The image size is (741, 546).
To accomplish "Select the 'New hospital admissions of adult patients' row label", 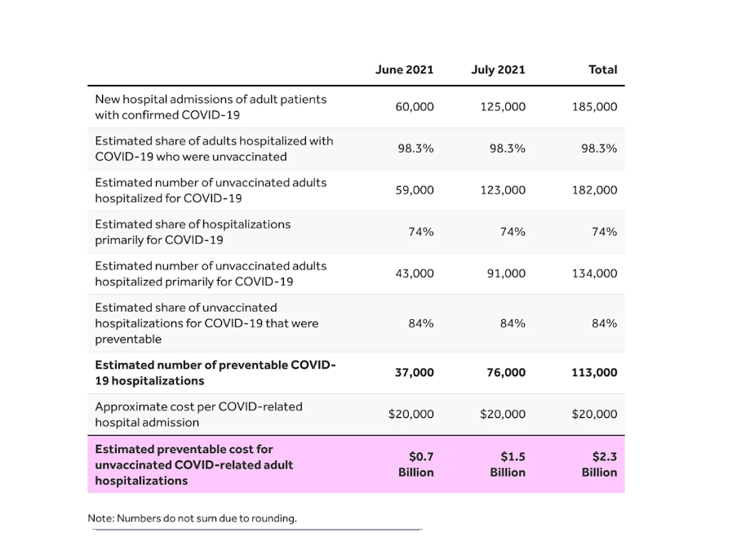I will [211, 107].
